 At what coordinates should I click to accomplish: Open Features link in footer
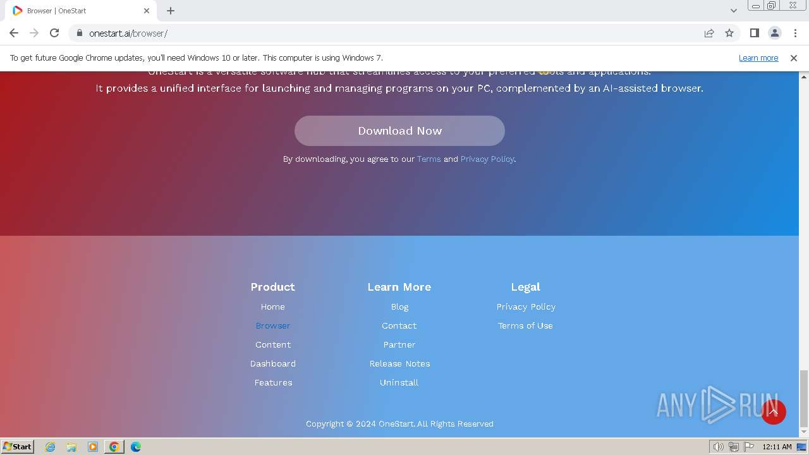pos(273,382)
